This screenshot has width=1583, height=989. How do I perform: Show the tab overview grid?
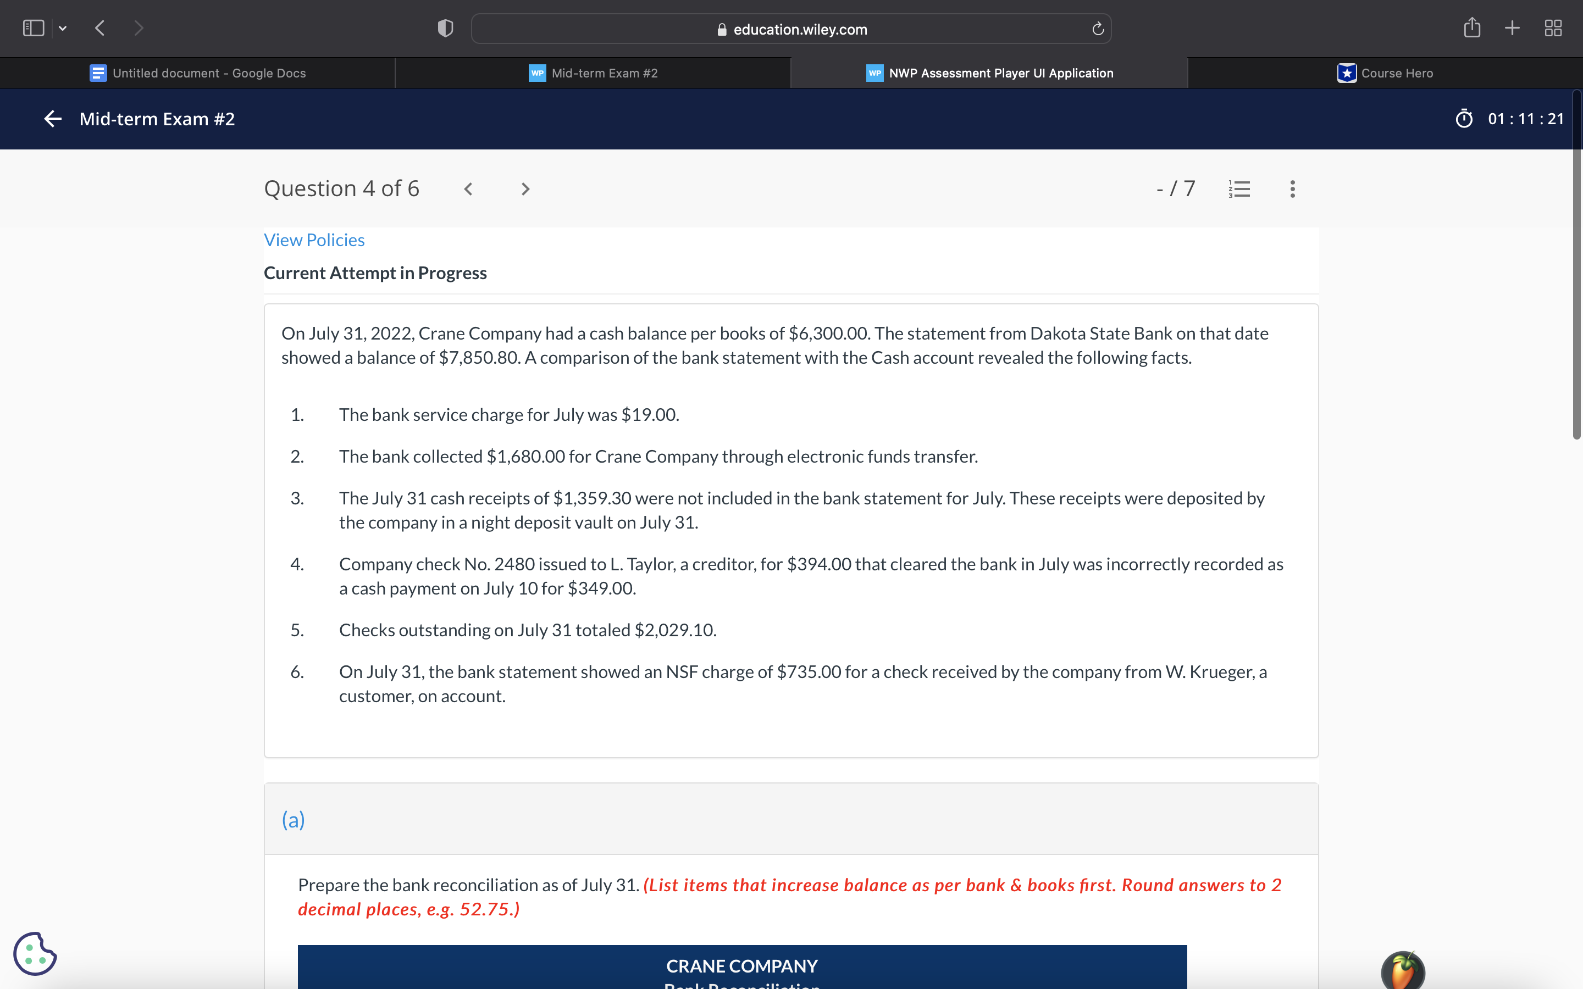point(1553,27)
